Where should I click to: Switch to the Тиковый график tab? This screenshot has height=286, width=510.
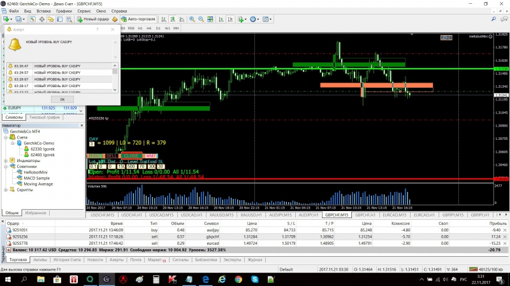(x=45, y=117)
